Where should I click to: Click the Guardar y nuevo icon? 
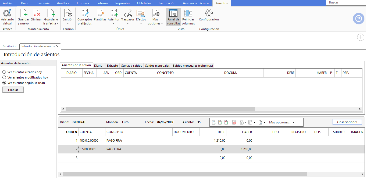23,13
